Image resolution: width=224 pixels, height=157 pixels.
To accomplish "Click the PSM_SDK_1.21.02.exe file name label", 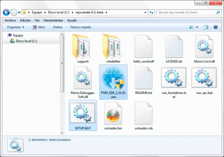I will [113, 95].
